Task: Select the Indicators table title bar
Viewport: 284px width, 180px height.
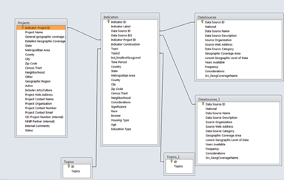Action: click(x=130, y=17)
